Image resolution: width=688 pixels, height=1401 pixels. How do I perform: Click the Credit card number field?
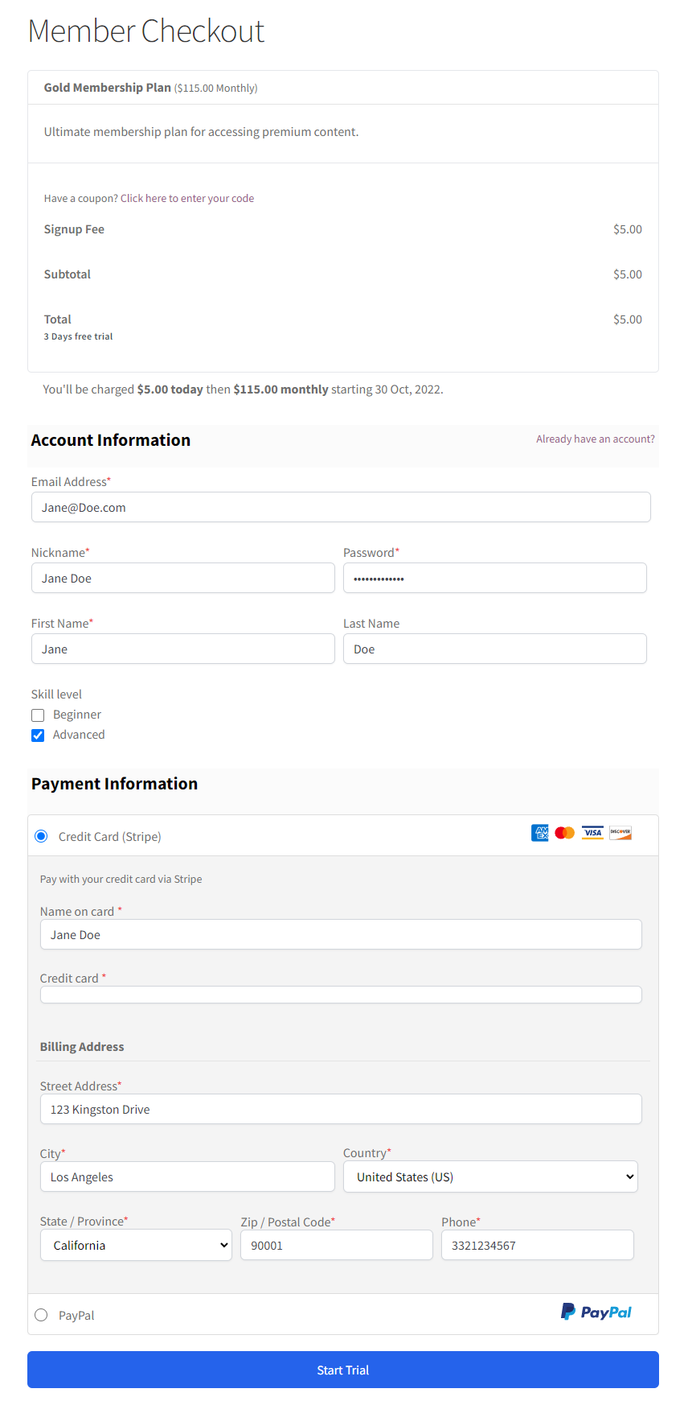coord(341,995)
